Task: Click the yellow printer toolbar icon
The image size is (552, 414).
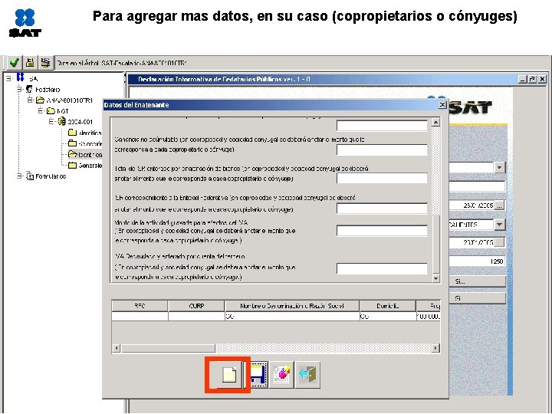Action: tap(30, 63)
